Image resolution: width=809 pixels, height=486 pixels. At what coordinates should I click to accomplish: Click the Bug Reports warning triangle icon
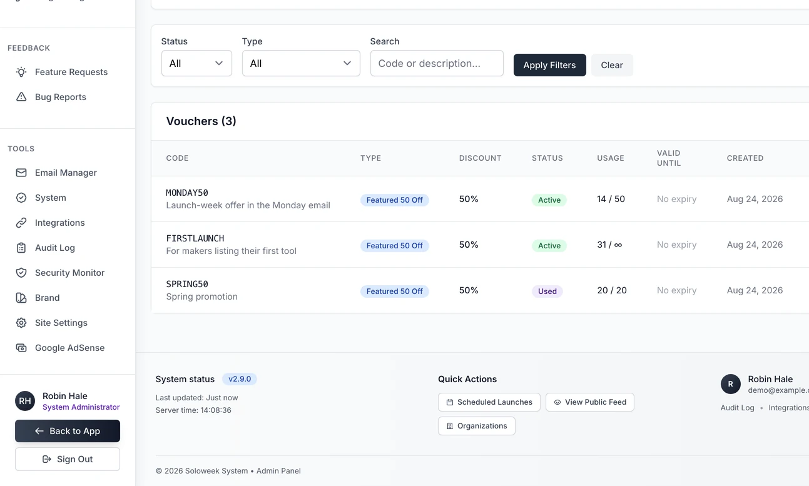point(21,97)
